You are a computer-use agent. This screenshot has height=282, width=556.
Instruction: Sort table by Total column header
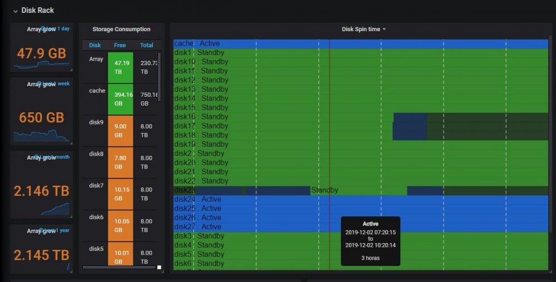146,45
